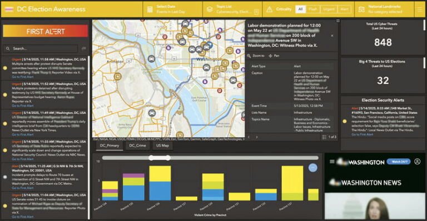427x221 pixels.
Task: Click the Watch 24/7 button
Action: [x=399, y=162]
